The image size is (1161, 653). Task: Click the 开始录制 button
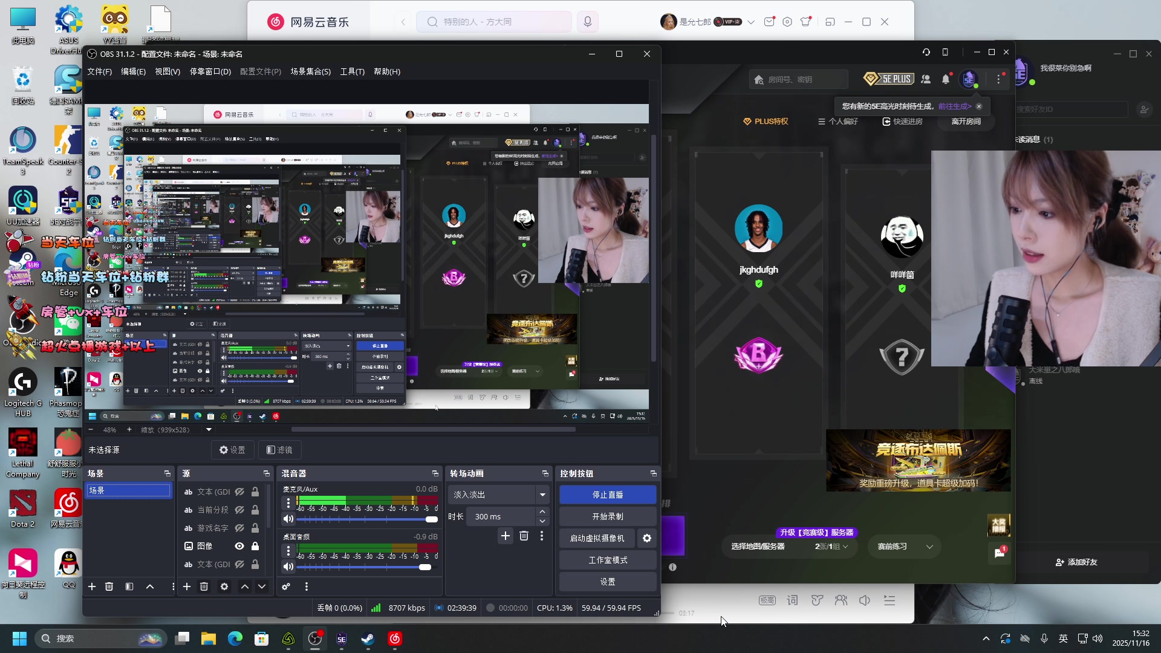pyautogui.click(x=607, y=516)
